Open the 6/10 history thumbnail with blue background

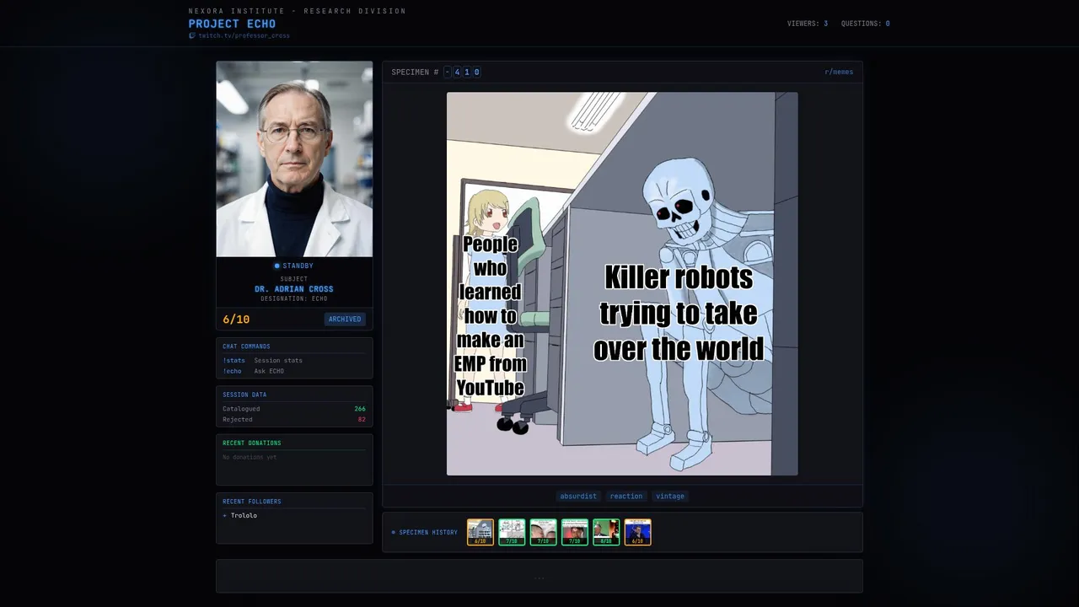point(638,532)
